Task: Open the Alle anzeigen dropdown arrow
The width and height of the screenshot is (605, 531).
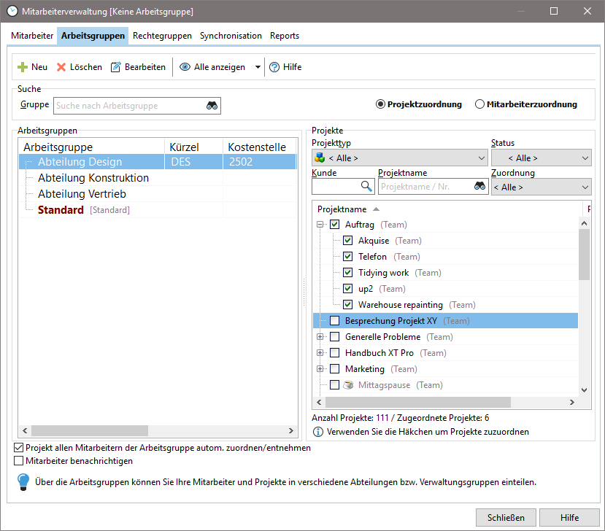Action: pyautogui.click(x=257, y=66)
